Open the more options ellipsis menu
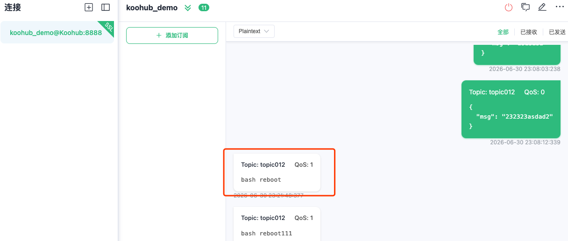This screenshot has width=568, height=241. point(560,7)
